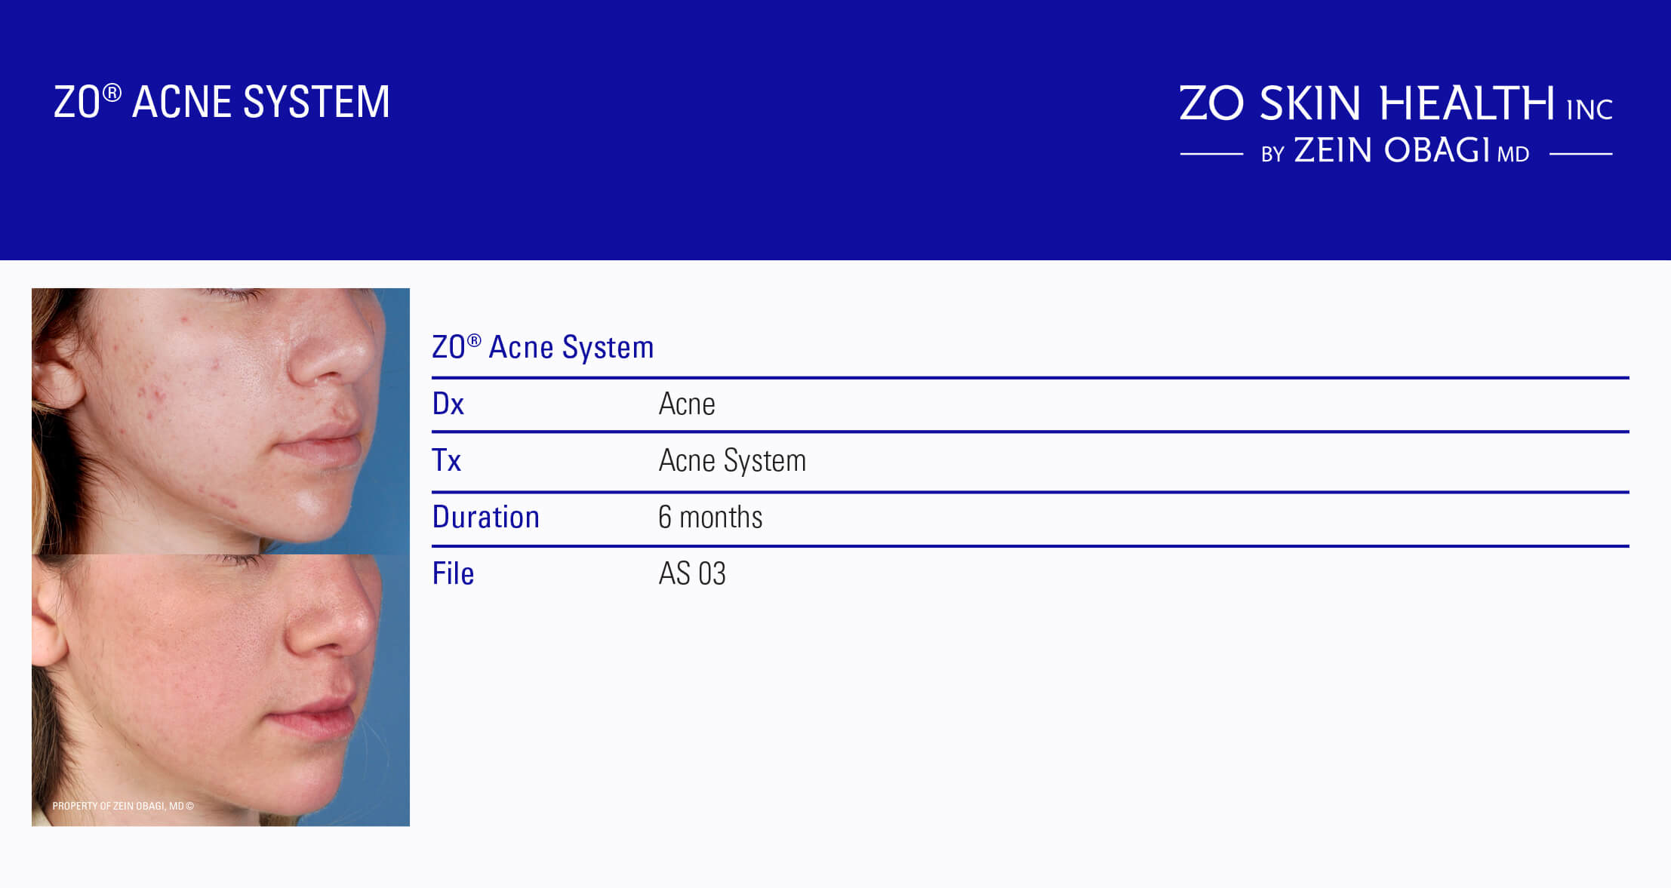Click the Acne diagnosis value
Viewport: 1671px width, 888px height.
[687, 404]
